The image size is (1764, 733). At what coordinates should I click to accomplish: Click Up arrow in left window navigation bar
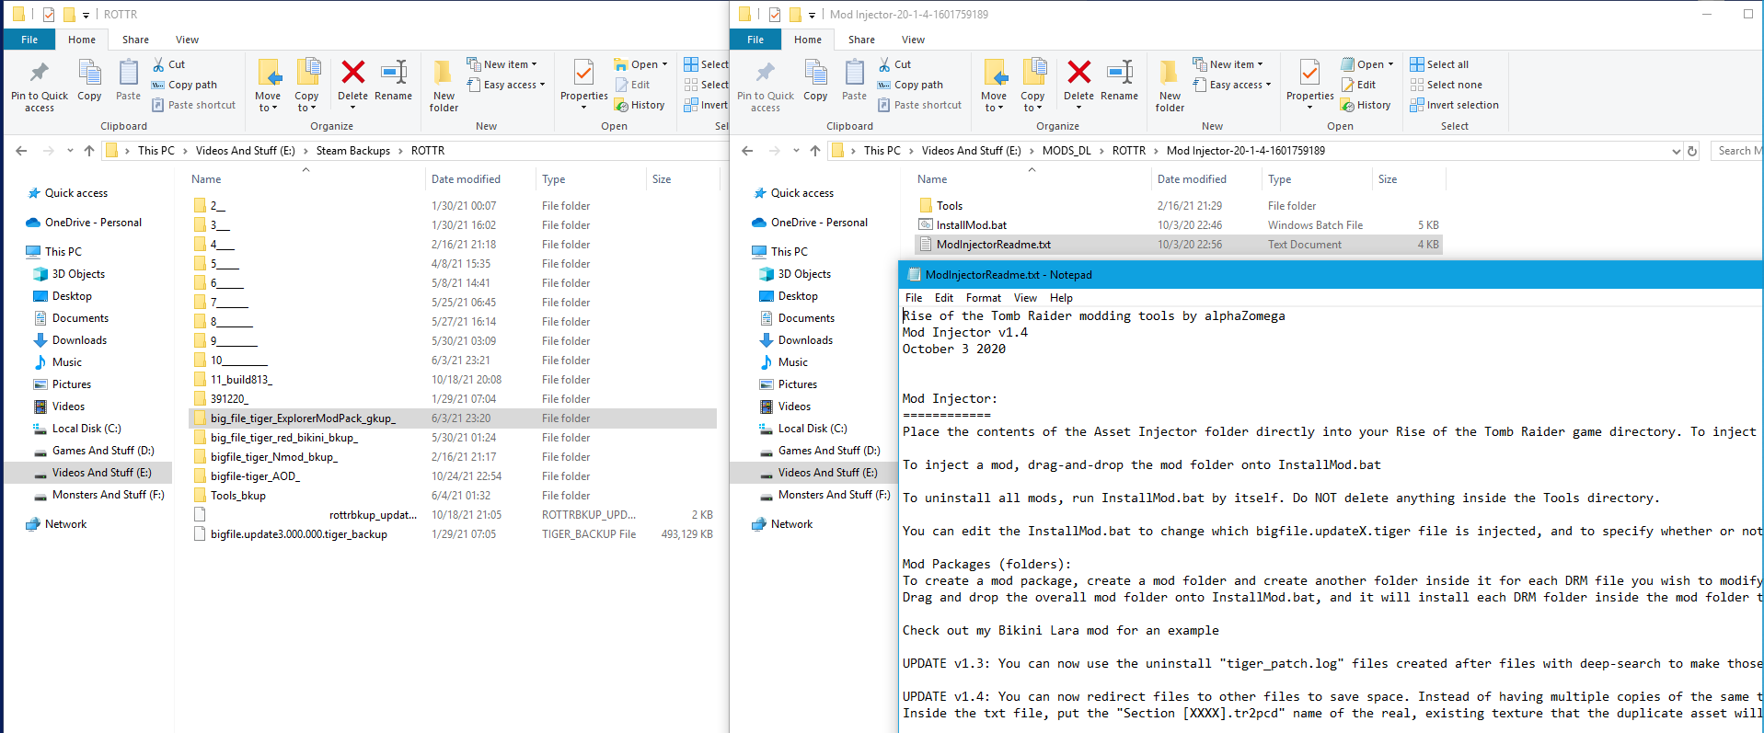(89, 151)
